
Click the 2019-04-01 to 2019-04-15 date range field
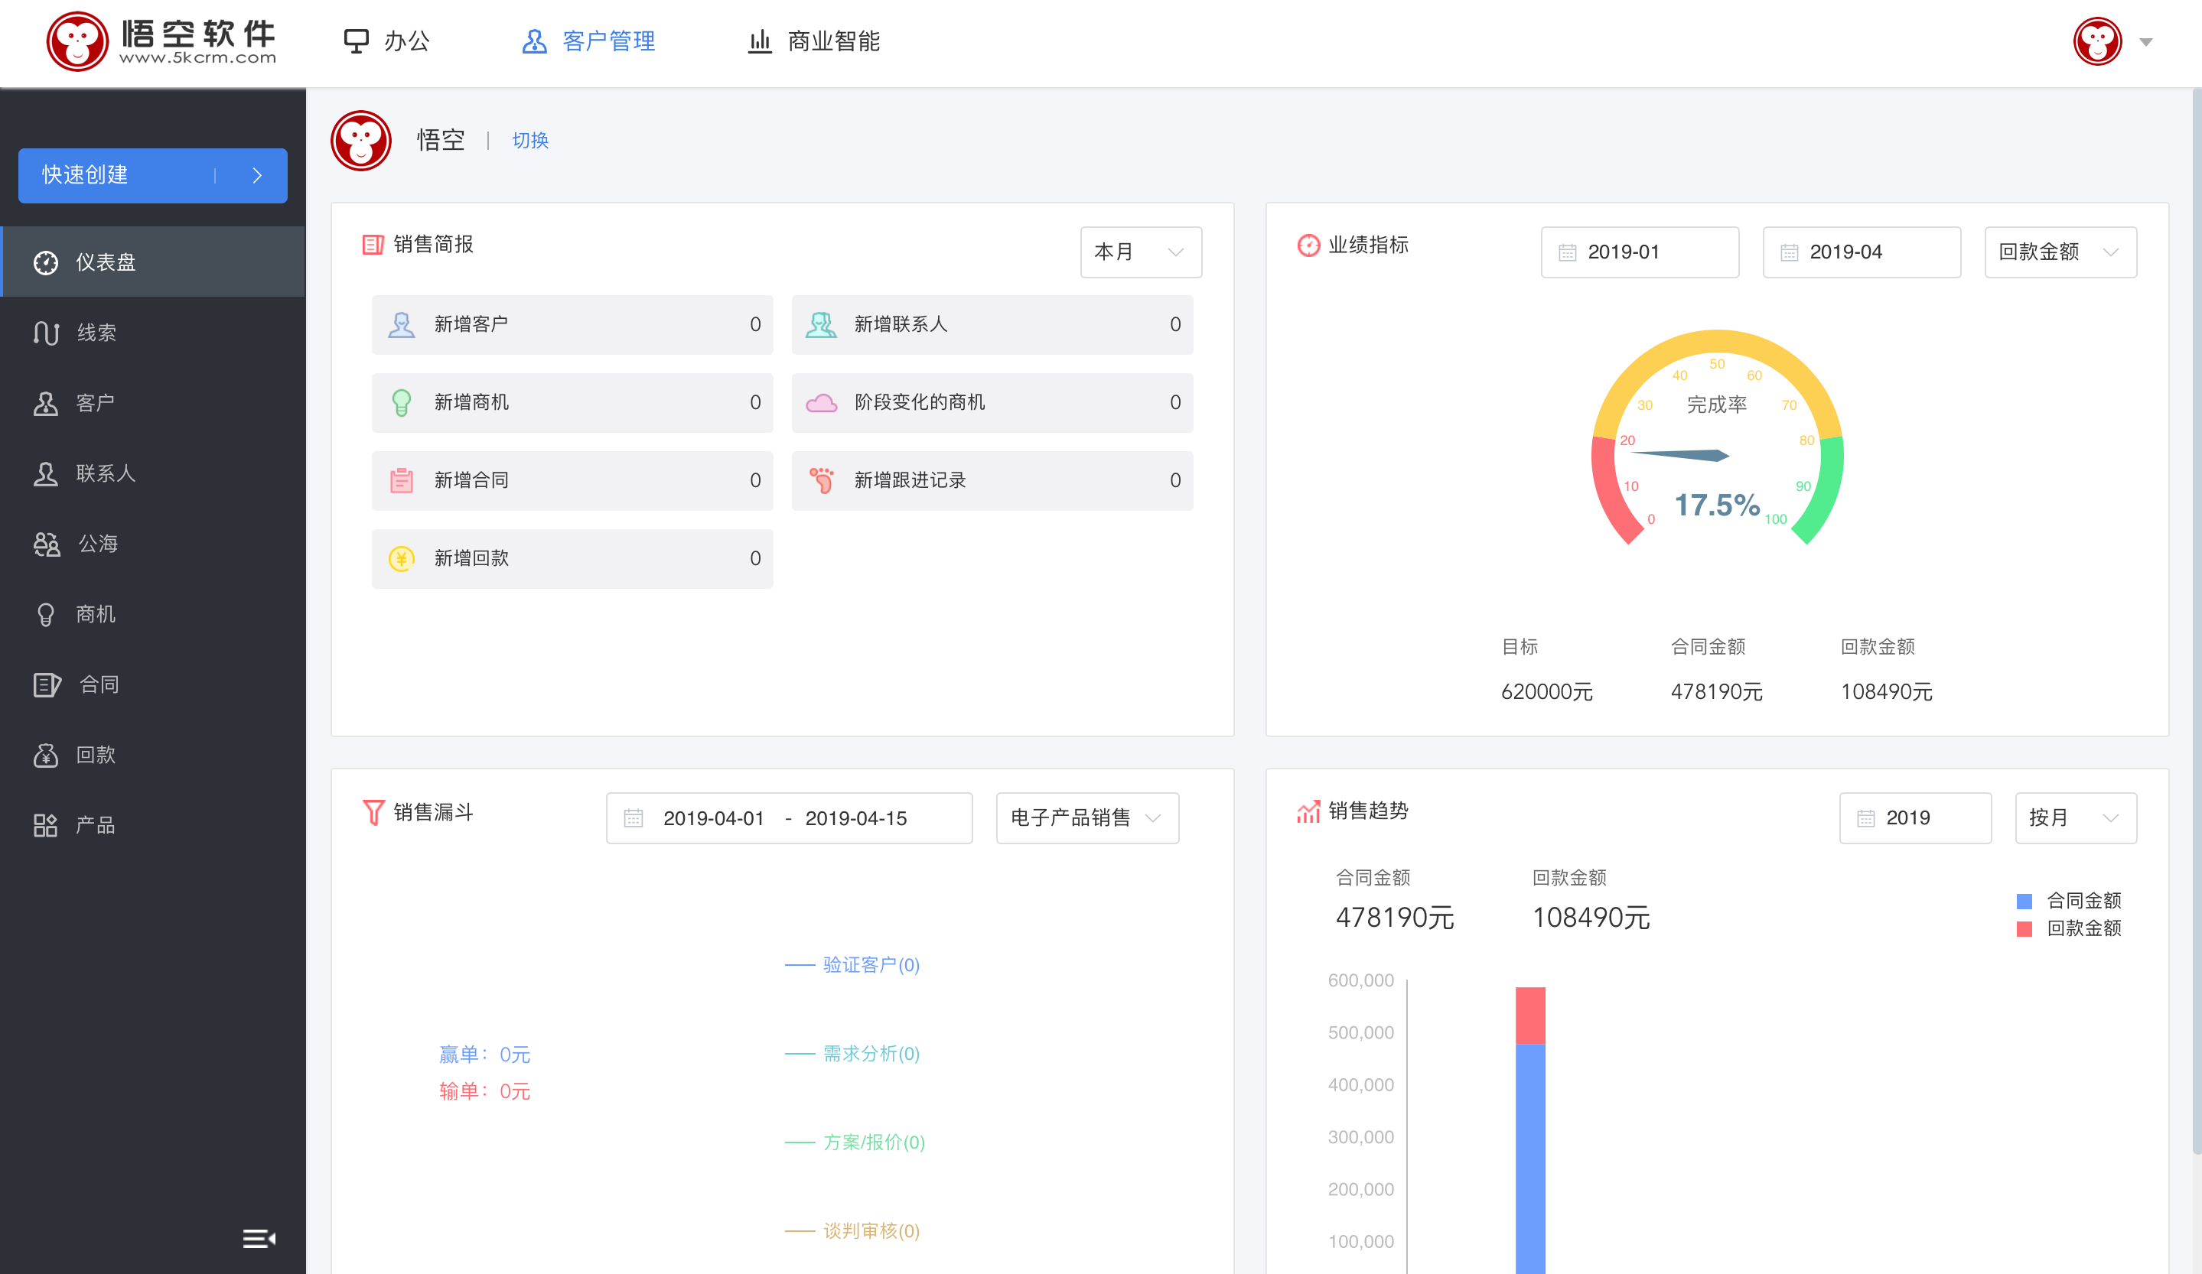coord(789,818)
